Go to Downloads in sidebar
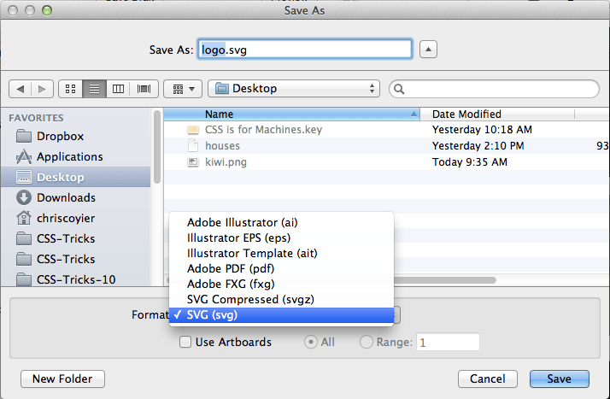The height and width of the screenshot is (399, 610). coord(66,197)
